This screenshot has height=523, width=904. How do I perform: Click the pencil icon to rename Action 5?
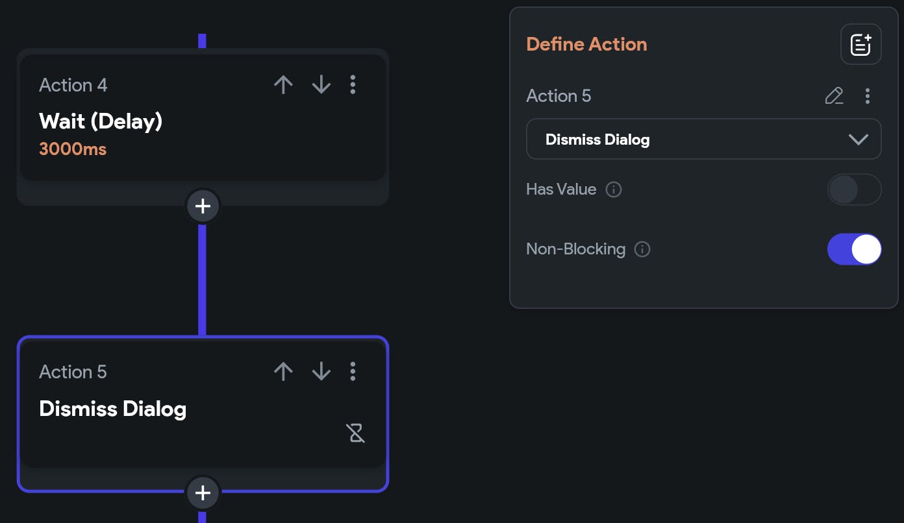834,97
